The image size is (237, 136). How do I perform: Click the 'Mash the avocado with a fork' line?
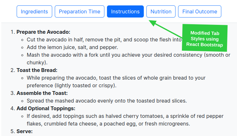[128, 55]
